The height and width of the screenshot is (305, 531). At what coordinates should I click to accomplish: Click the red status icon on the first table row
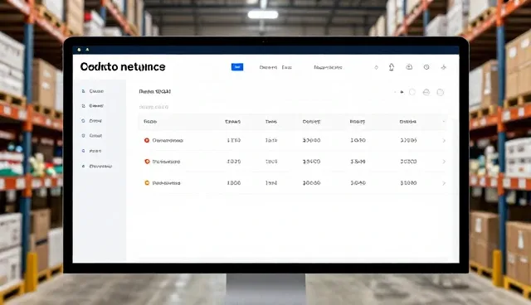[147, 140]
